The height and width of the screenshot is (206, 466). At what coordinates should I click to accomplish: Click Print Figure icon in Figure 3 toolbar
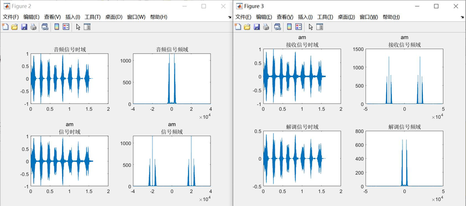click(x=266, y=27)
